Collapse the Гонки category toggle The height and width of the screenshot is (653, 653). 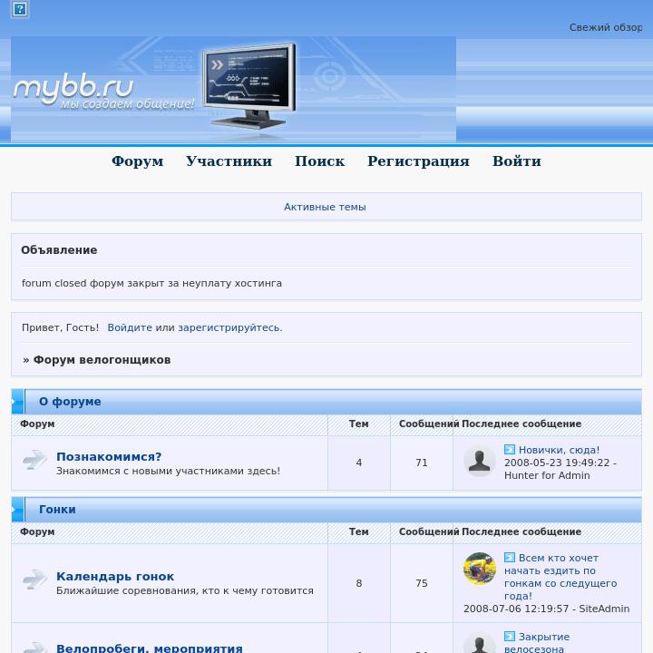(18, 510)
